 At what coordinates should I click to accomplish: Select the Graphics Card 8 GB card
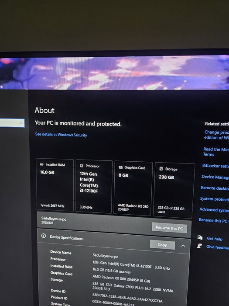point(133,188)
